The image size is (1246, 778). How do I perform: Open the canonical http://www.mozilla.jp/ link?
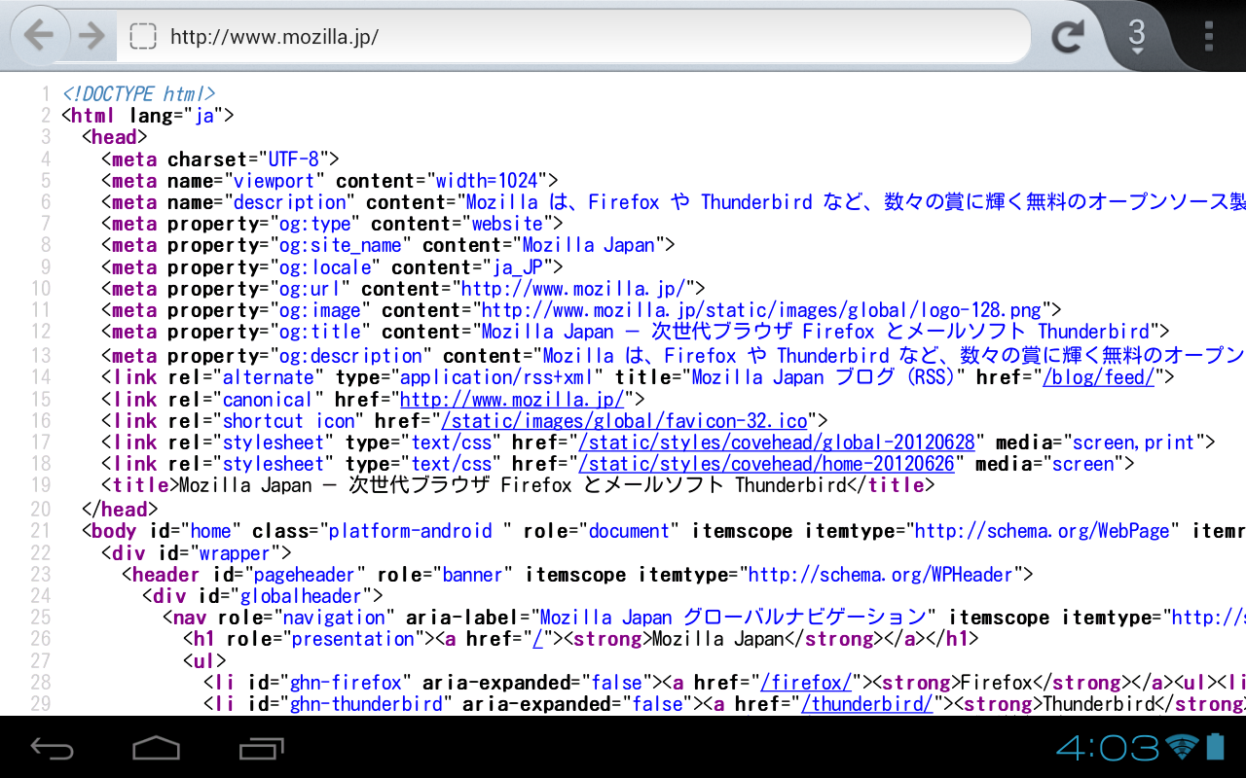click(x=512, y=399)
